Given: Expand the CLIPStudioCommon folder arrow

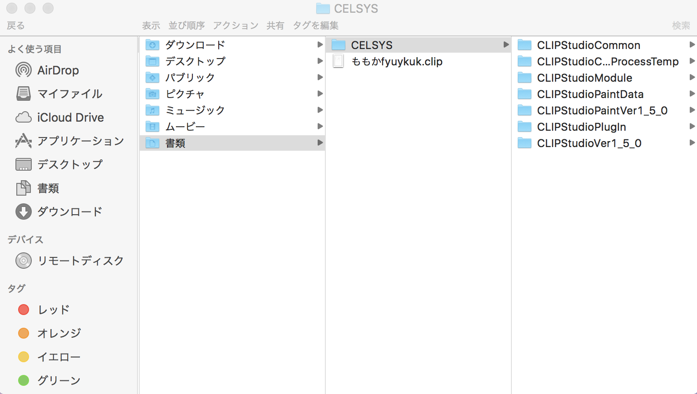Looking at the screenshot, I should [692, 44].
